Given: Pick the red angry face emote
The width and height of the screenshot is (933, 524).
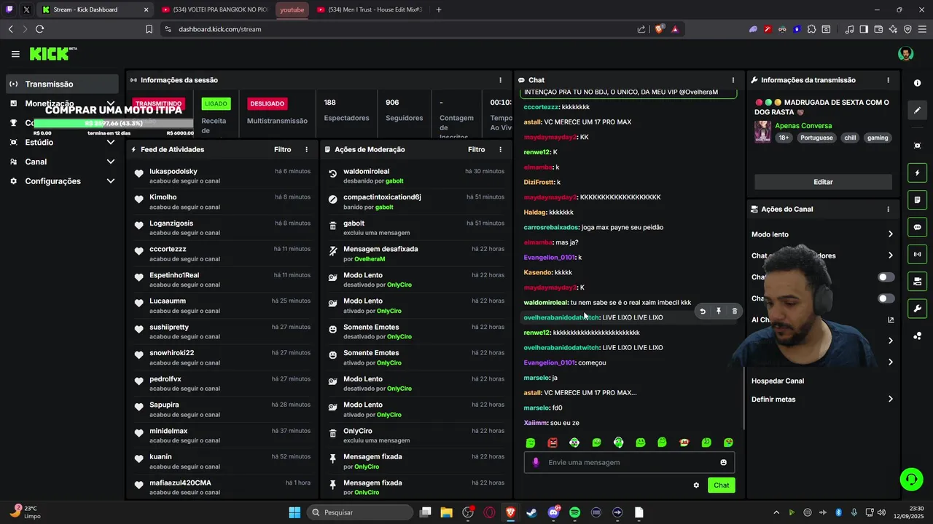Looking at the screenshot, I should tap(553, 442).
